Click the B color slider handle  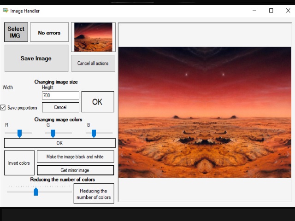pos(94,134)
